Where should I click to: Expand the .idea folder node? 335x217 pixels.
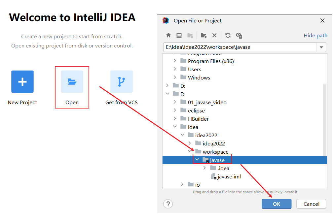(205, 168)
